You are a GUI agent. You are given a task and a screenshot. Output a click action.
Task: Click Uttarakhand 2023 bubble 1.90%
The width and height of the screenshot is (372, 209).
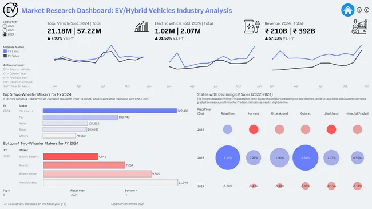279,157
